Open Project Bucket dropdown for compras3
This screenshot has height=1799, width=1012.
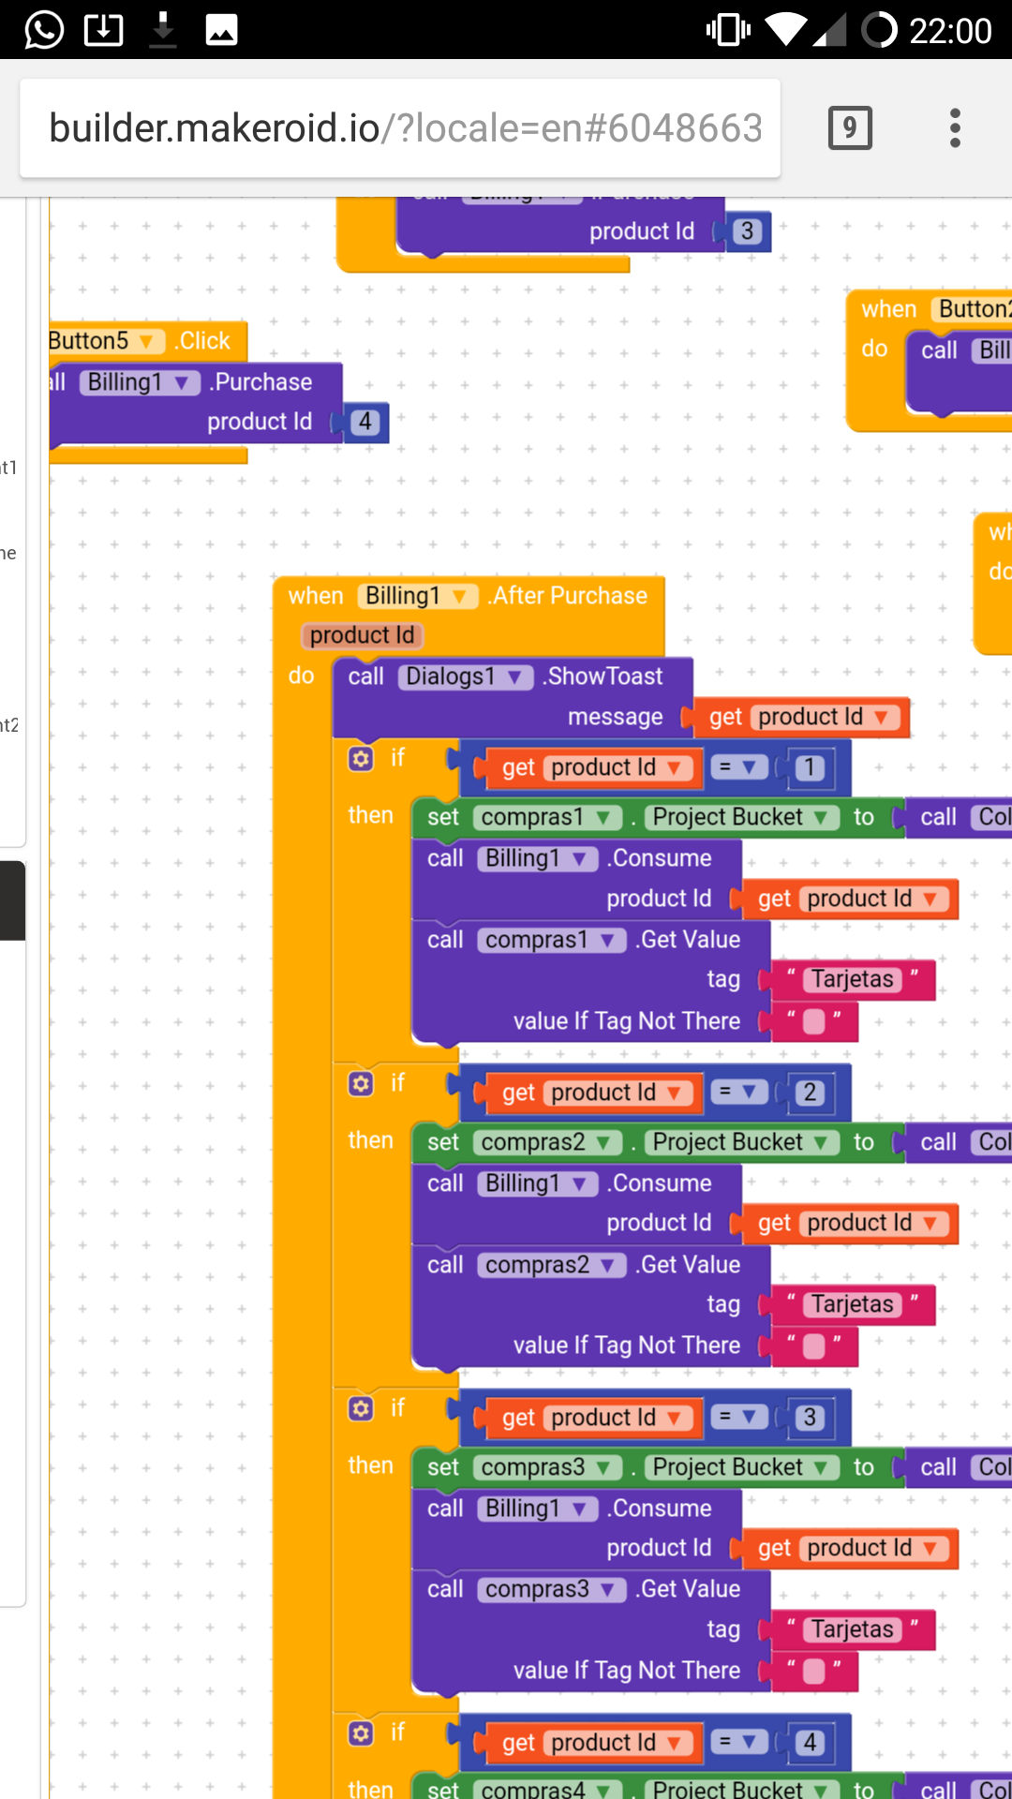pos(742,1467)
